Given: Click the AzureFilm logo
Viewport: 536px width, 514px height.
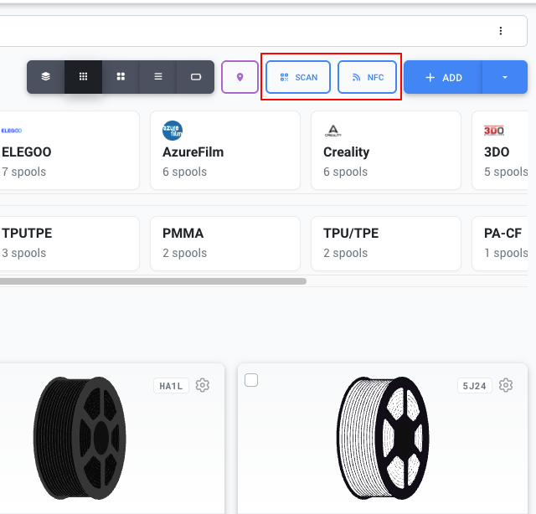Looking at the screenshot, I should click(173, 131).
